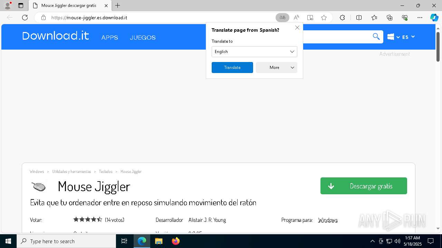
Task: Click the network tray icon
Action: coord(389,241)
